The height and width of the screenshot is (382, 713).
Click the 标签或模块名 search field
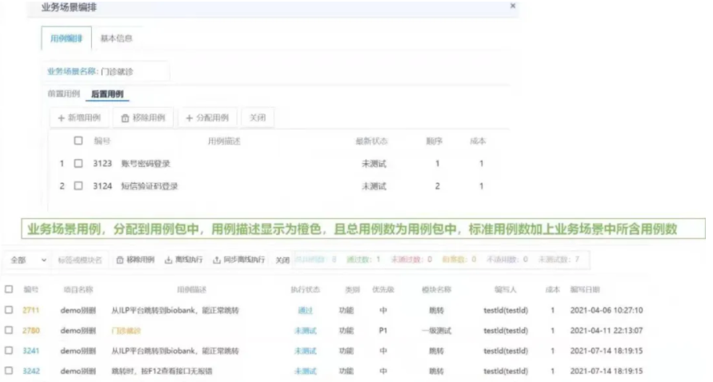80,260
